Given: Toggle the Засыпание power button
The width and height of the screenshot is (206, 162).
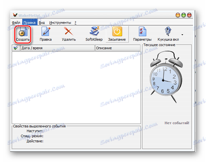Looking at the screenshot, I should click(x=117, y=34).
